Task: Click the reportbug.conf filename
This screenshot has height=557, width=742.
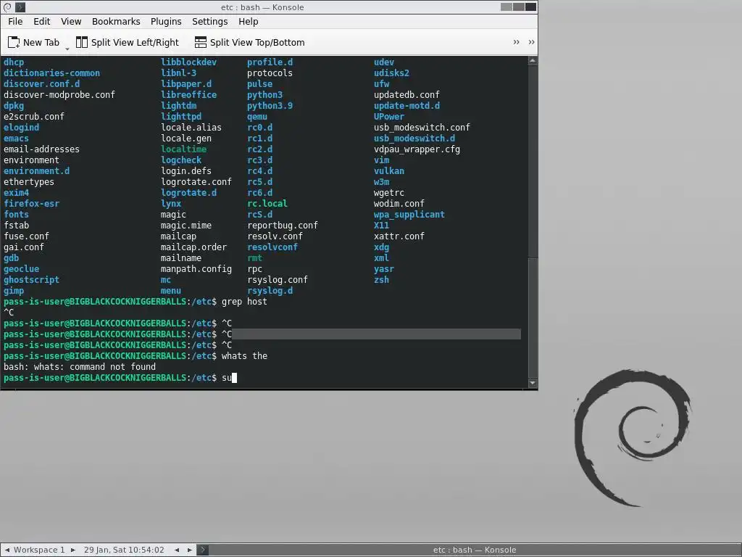Action: pos(283,226)
